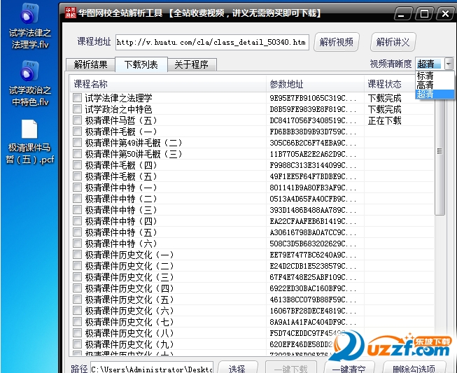Check the 试学法律之法理学 course checkbox
This screenshot has height=373, width=457.
(77, 99)
